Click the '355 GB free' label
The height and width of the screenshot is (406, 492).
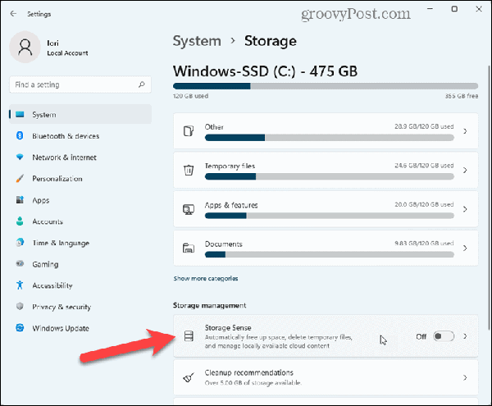click(461, 96)
